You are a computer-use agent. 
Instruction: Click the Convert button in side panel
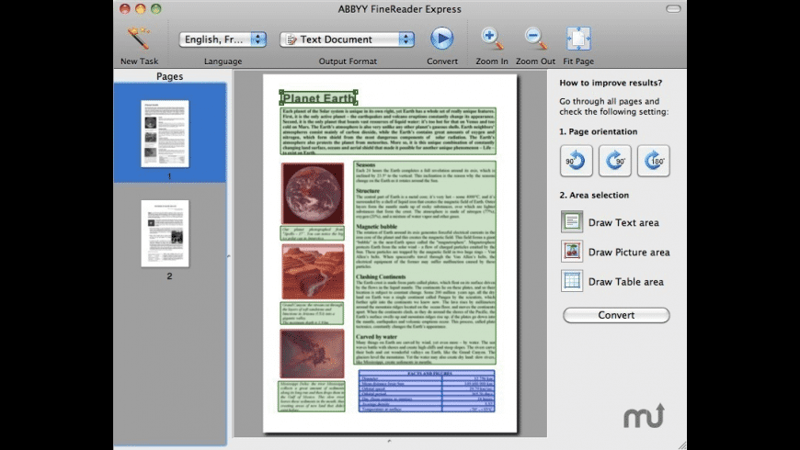click(x=615, y=315)
